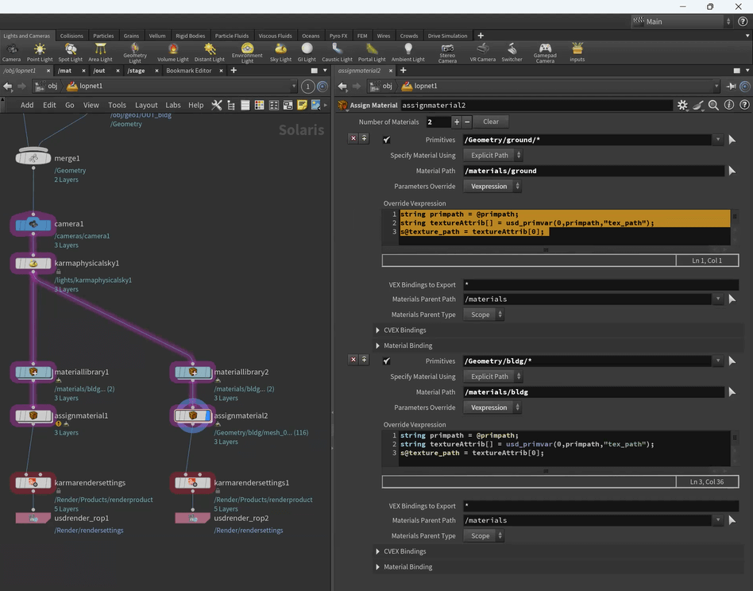This screenshot has width=753, height=591.
Task: Click the /materials/ground Material Path field
Action: (x=592, y=171)
